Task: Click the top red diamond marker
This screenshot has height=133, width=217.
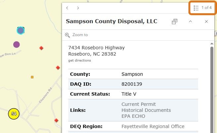Action: [x=41, y=48]
